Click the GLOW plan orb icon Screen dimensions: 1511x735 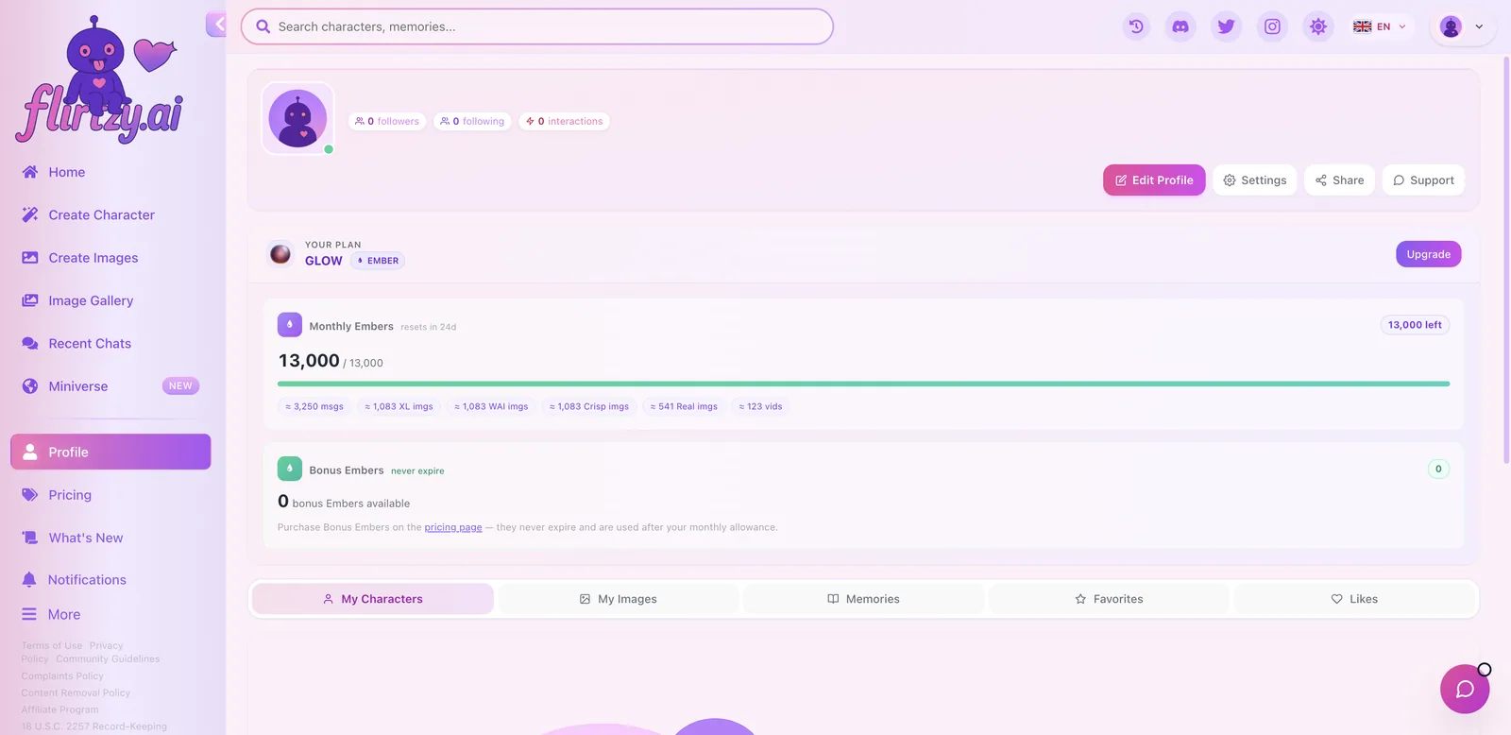[x=280, y=253]
